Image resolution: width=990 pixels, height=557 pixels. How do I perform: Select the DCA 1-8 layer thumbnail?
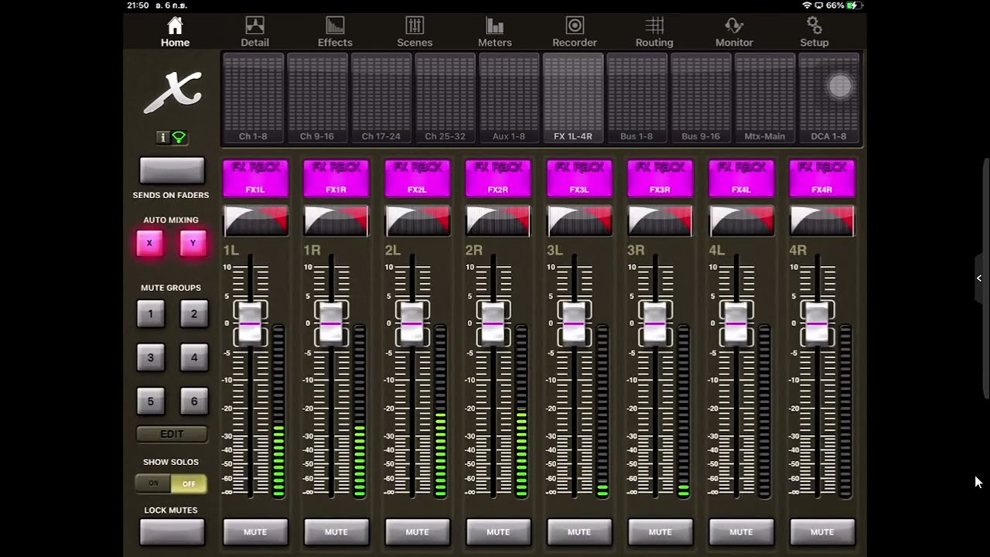828,98
